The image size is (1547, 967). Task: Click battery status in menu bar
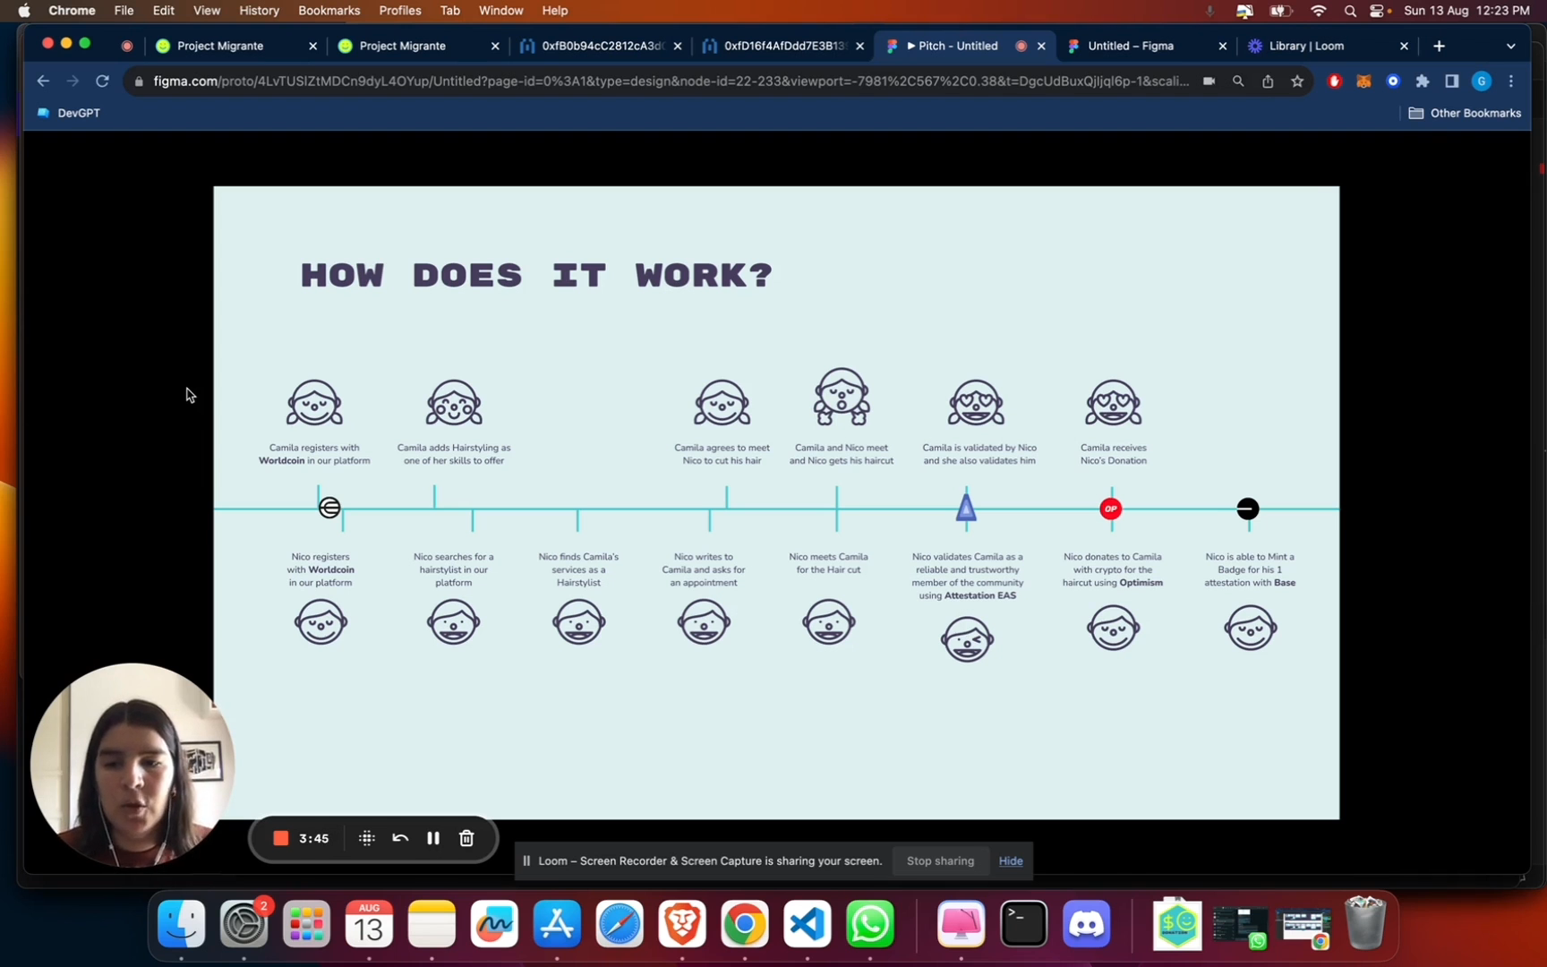[1281, 11]
